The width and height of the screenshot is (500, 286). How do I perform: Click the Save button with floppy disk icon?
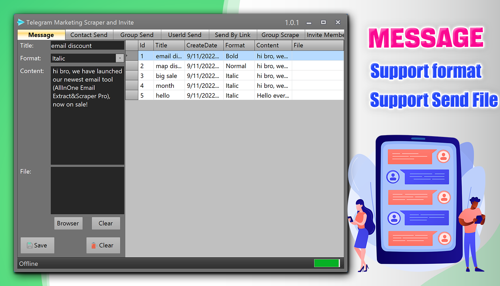coord(37,245)
